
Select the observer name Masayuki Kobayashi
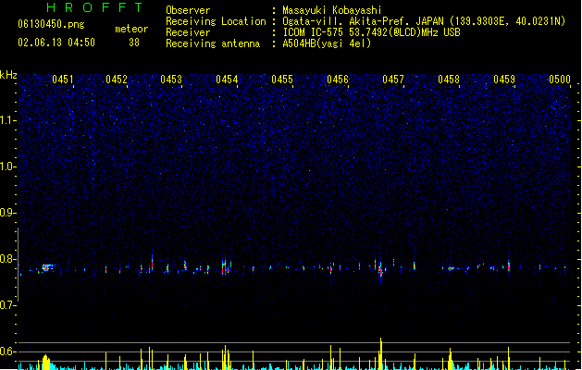[x=332, y=10]
